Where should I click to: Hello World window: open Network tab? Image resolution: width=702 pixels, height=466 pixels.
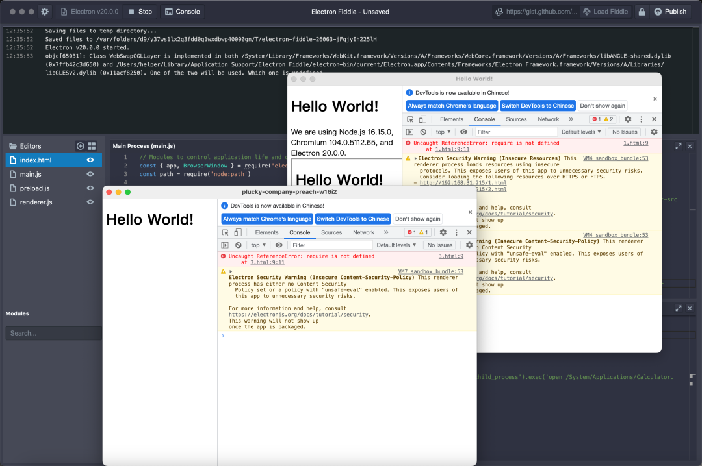pos(549,119)
